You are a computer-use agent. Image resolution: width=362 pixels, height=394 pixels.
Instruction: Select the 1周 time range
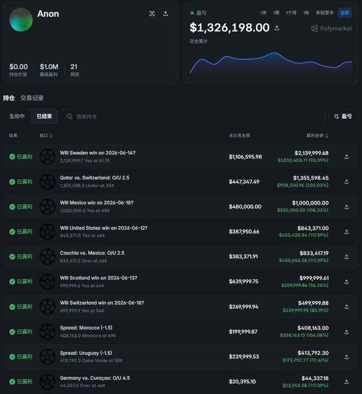(276, 13)
